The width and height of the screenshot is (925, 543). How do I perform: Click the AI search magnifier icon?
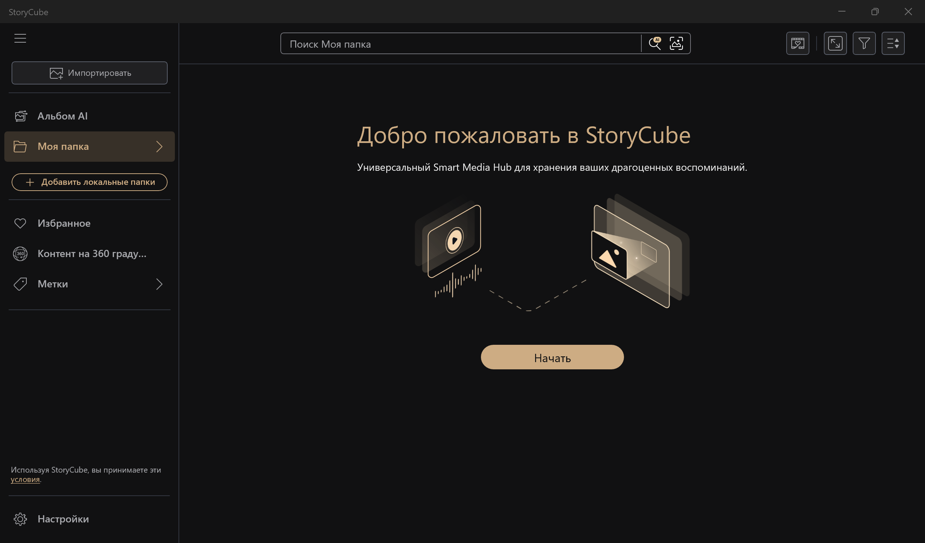point(654,43)
